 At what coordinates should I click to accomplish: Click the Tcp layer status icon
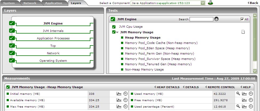pyautogui.click(x=12, y=46)
